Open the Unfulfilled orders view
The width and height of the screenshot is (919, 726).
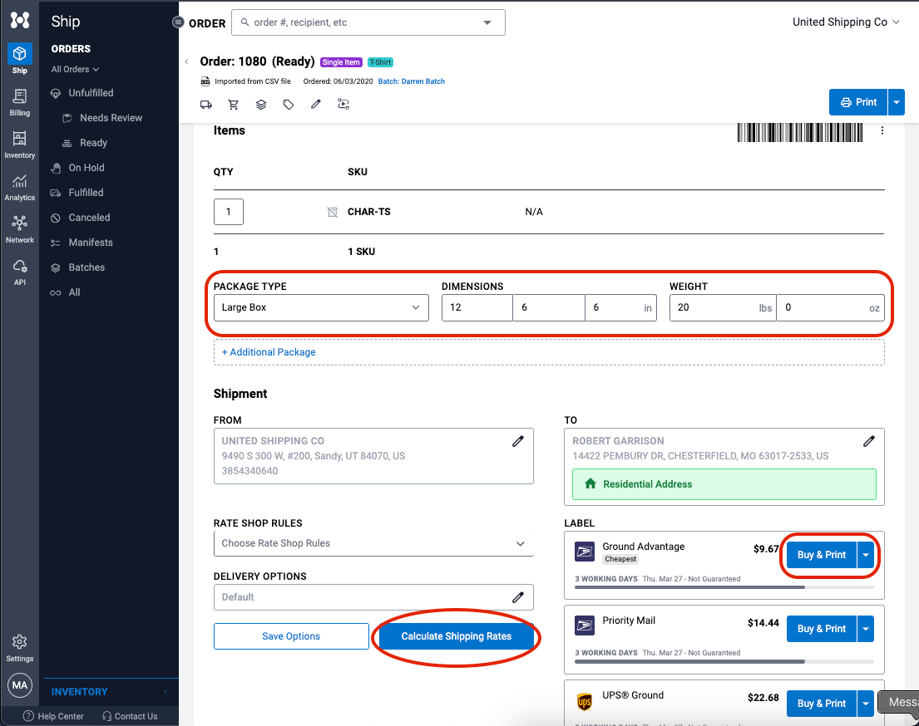point(91,92)
